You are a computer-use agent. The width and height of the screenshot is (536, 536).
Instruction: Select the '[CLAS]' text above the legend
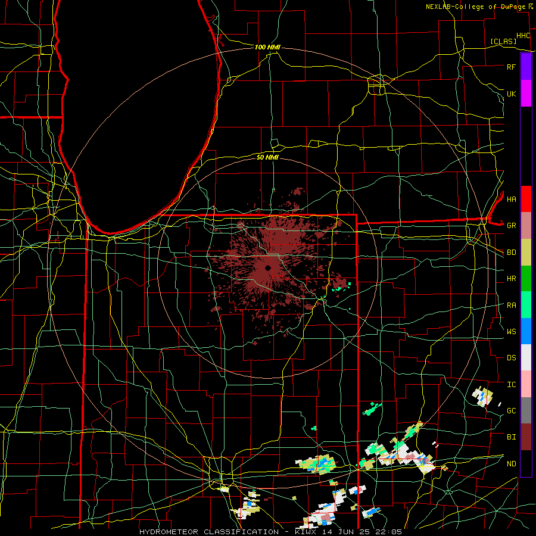[x=503, y=41]
